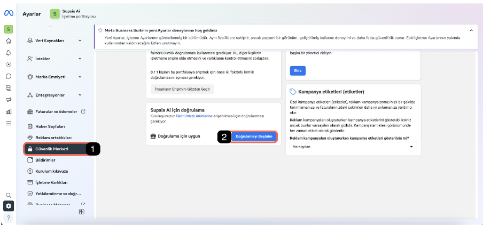Click the search magnifier icon in left rail
The width and height of the screenshot is (483, 226).
tap(9, 195)
